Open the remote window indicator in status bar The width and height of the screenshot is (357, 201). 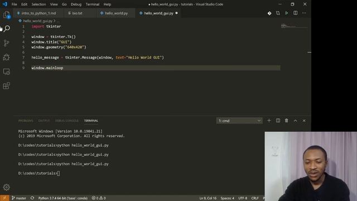pos(4,198)
